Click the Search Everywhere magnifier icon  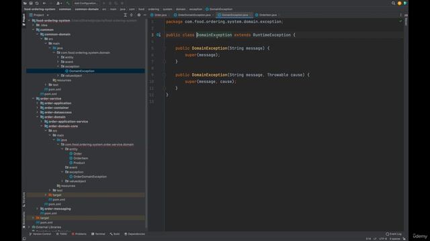pyautogui.click(x=393, y=3)
